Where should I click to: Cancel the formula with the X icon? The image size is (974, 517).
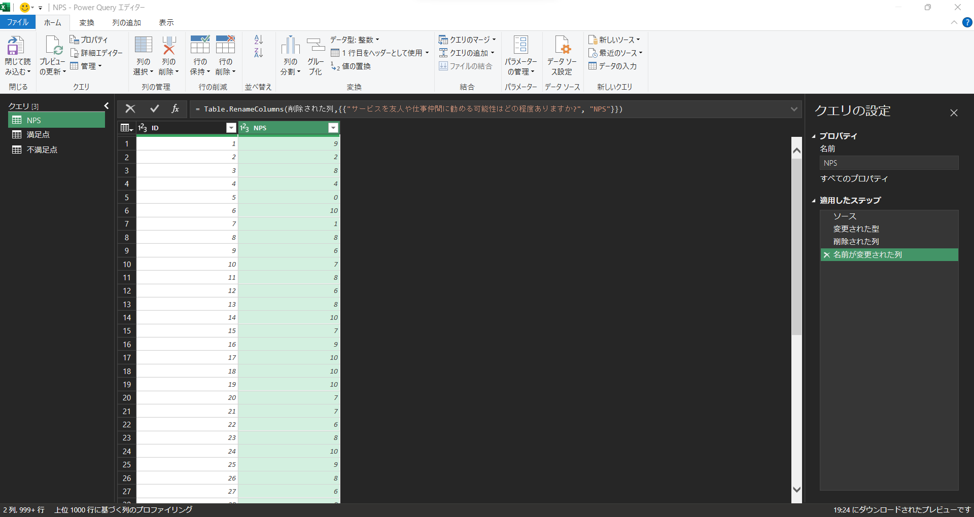(130, 108)
